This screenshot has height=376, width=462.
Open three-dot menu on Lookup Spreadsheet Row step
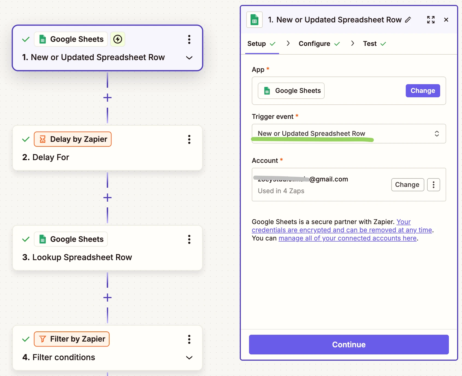click(x=189, y=239)
